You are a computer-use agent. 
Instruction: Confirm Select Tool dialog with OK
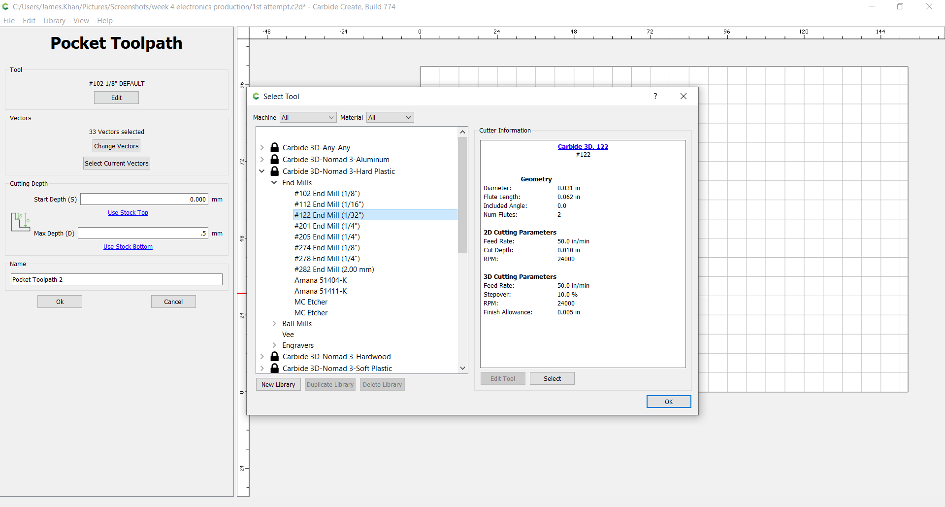[669, 402]
